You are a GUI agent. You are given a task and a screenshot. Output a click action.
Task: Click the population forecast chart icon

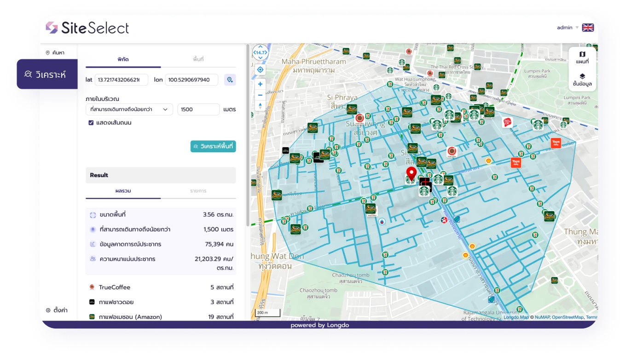(x=93, y=244)
